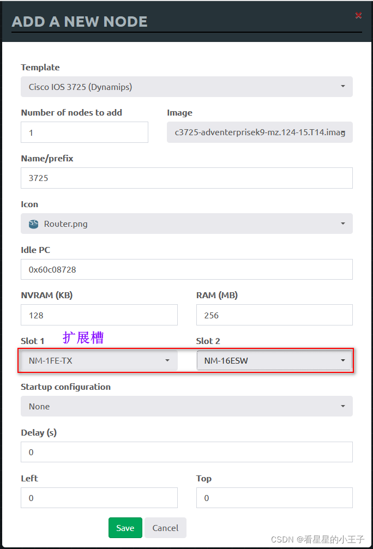Click the Name/prefix input field
Image resolution: width=373 pixels, height=549 pixels.
click(186, 178)
